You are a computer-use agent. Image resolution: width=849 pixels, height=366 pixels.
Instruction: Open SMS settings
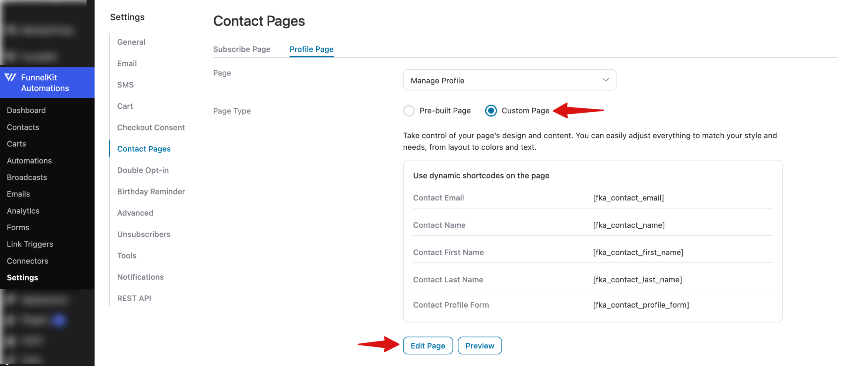pyautogui.click(x=125, y=85)
